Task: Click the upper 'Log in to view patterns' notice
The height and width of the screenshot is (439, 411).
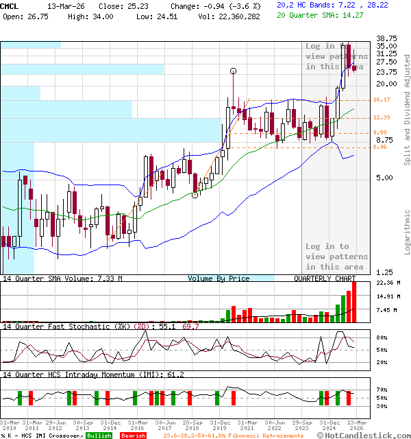Action: click(336, 56)
